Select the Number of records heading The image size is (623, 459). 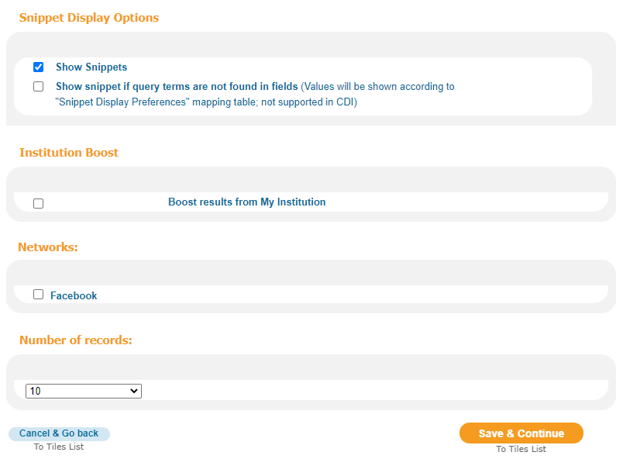75,340
